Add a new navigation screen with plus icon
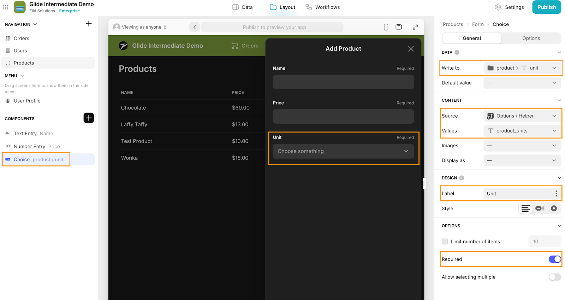Screen dimensions: 565x300 coord(89,24)
